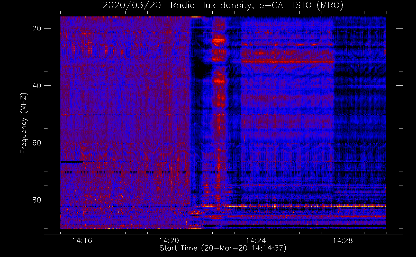This screenshot has width=416, height=257.
Task: Click the yellow interference line near 82 MHz
Action: pos(306,206)
